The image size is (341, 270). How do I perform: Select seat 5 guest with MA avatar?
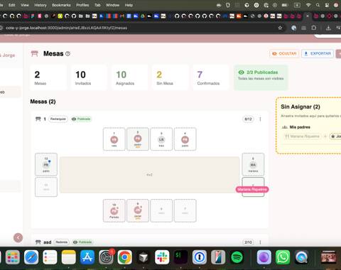[253, 164]
